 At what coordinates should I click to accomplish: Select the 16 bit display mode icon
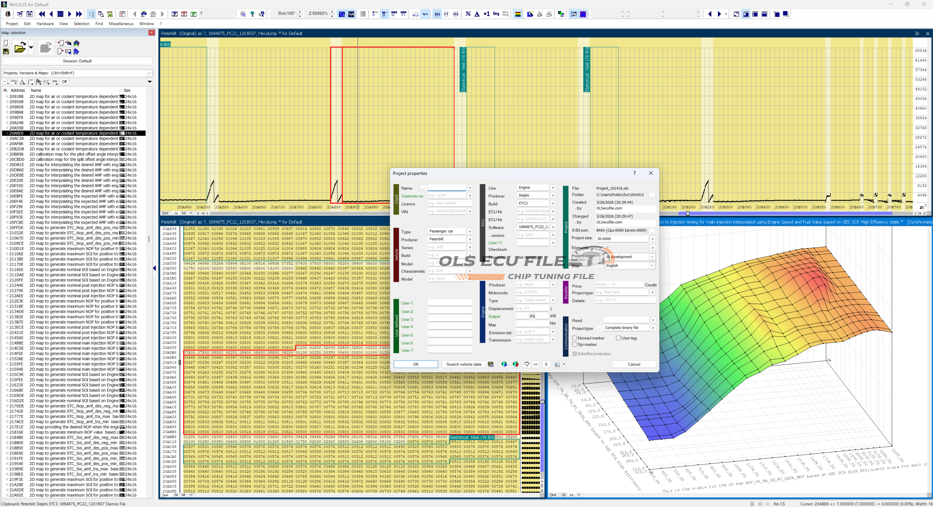pos(384,14)
